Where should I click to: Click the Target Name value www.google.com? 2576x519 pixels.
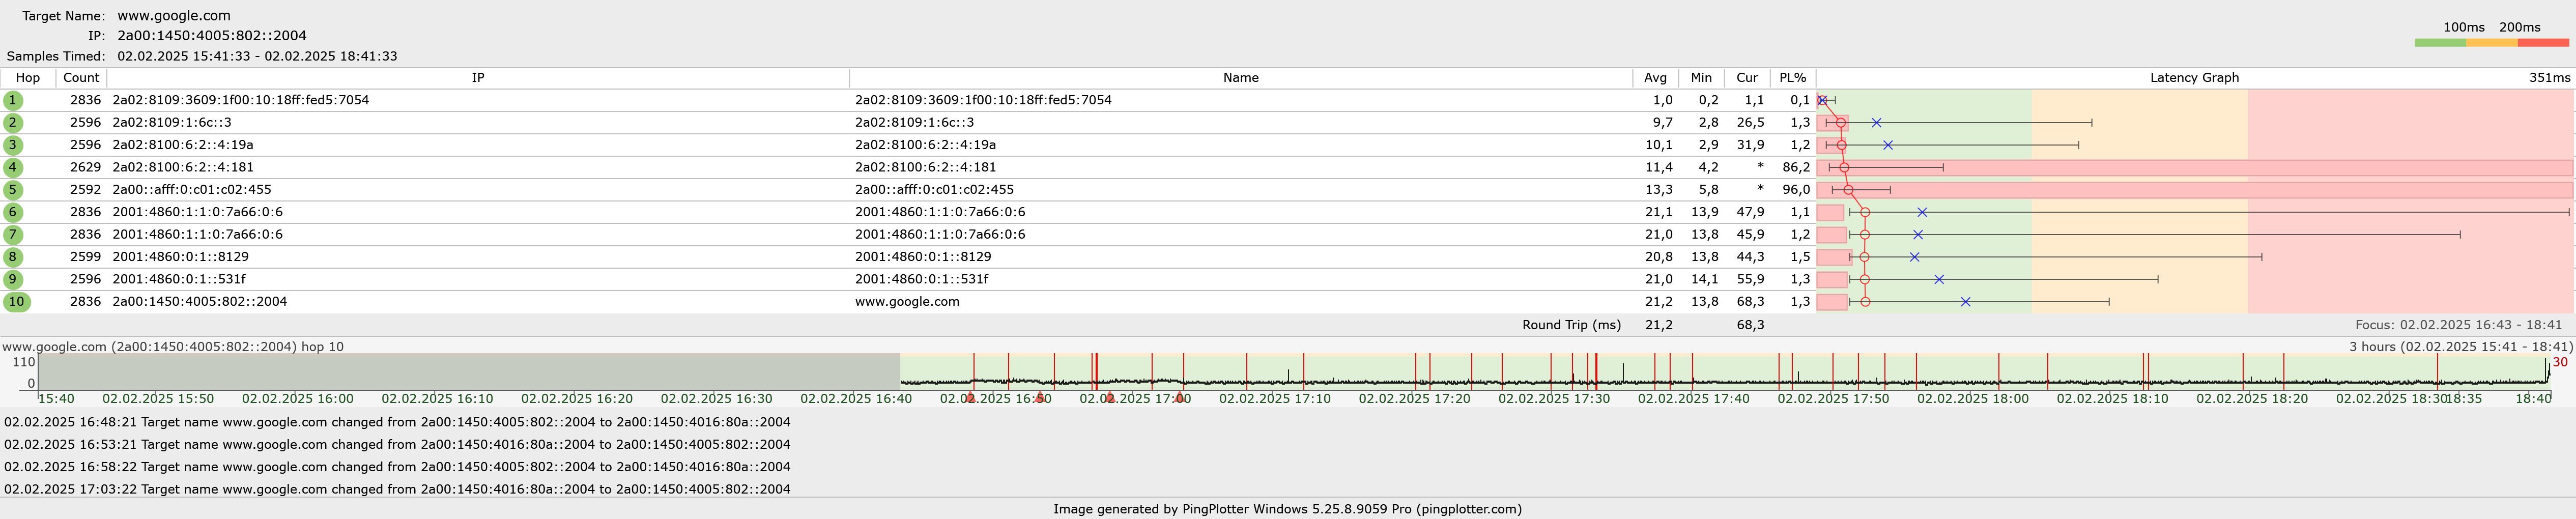[174, 16]
